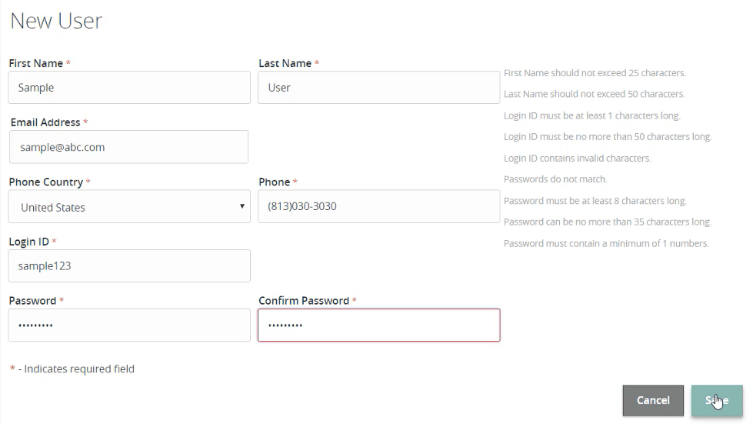Click the "Login ID contains invalid characters" hint
The image size is (753, 424).
[577, 158]
